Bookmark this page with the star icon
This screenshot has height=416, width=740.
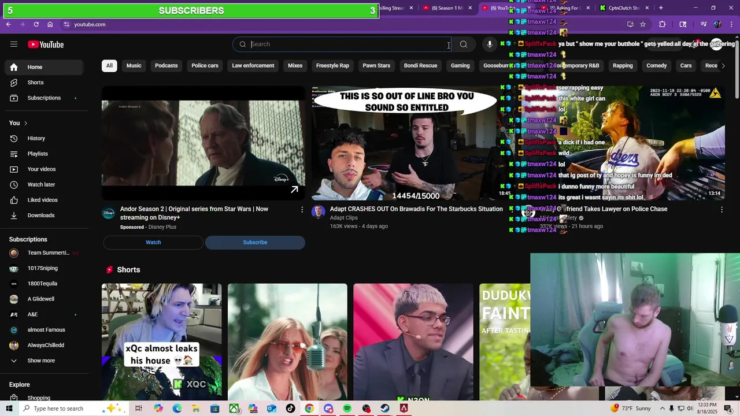pyautogui.click(x=643, y=24)
